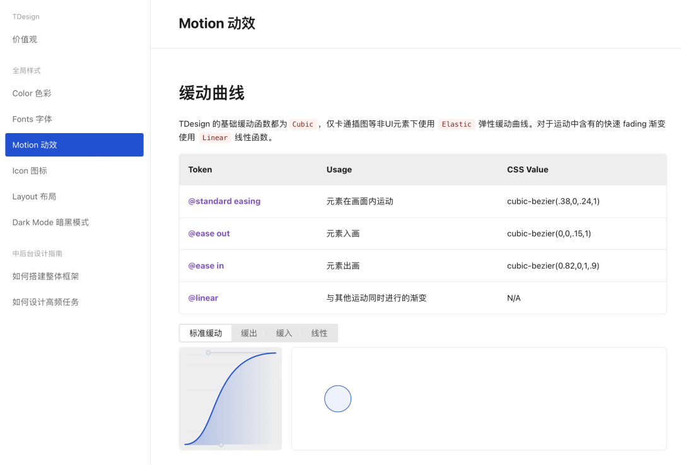
Task: Open 如何搭建整体框架 guide
Action: (45, 276)
